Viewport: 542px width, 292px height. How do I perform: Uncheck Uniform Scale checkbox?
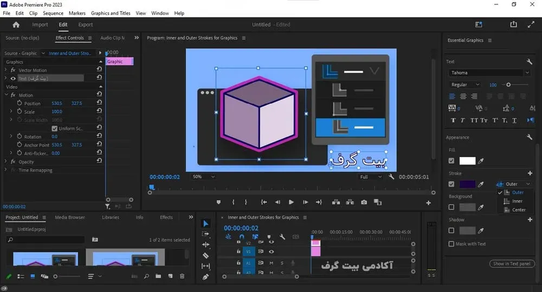pyautogui.click(x=54, y=128)
